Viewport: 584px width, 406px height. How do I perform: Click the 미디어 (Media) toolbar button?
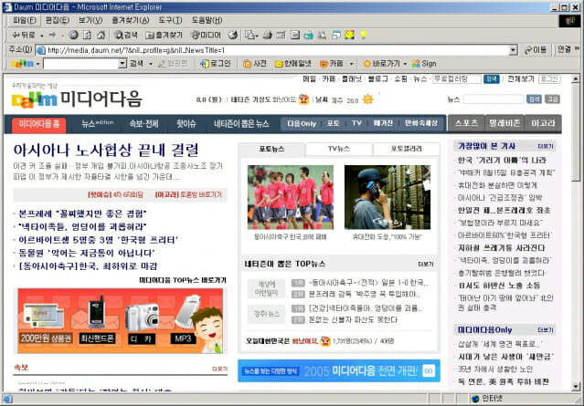[x=203, y=35]
